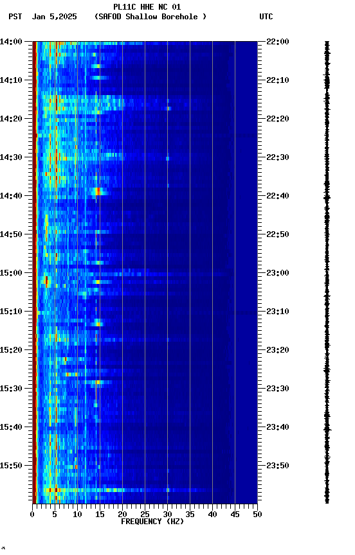Click the 14:20 PST time label
This screenshot has height=555, width=355.
(11, 119)
